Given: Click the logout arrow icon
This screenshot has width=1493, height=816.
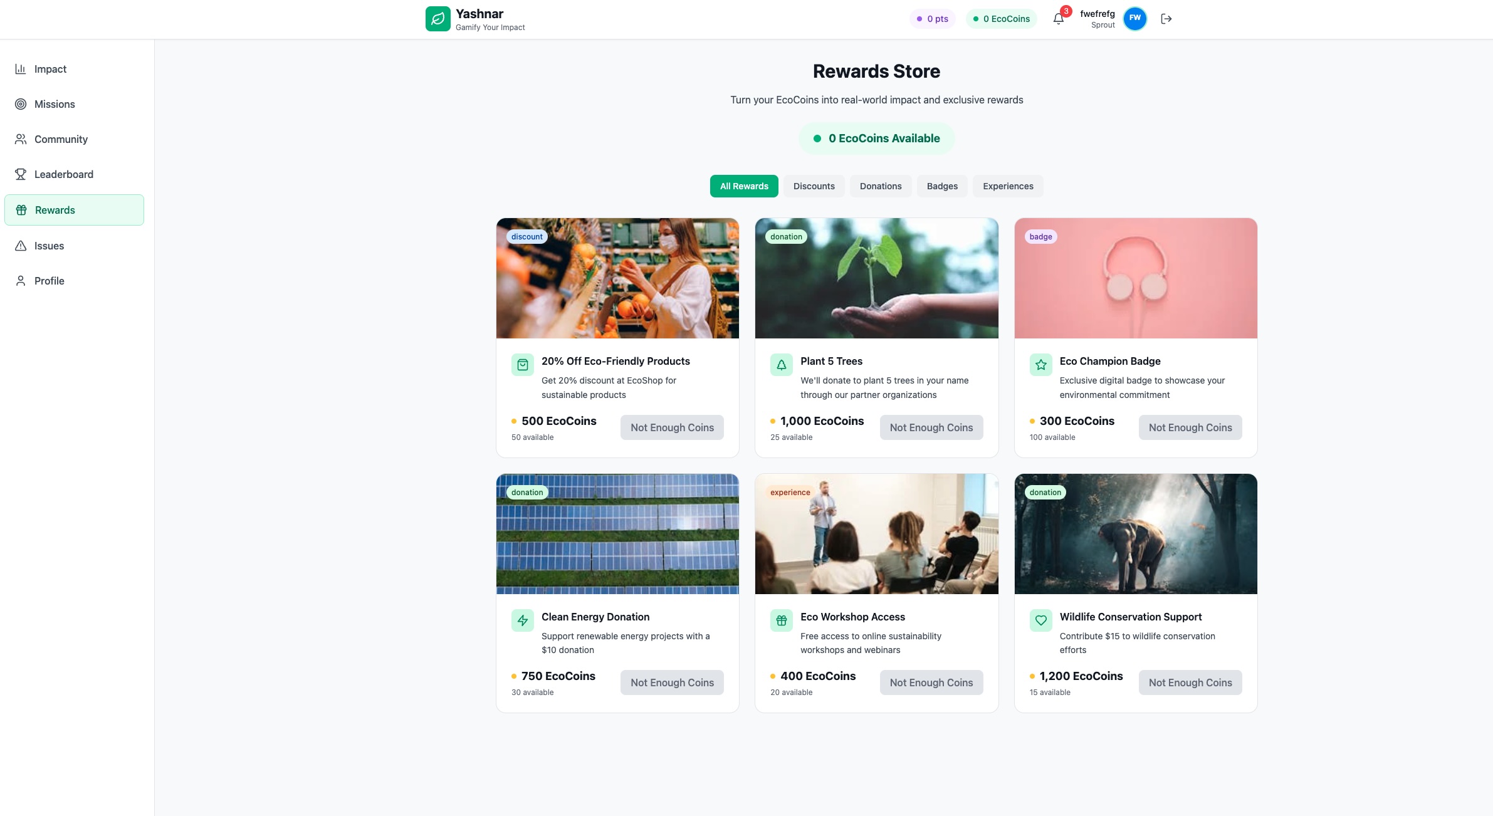Looking at the screenshot, I should [1166, 19].
